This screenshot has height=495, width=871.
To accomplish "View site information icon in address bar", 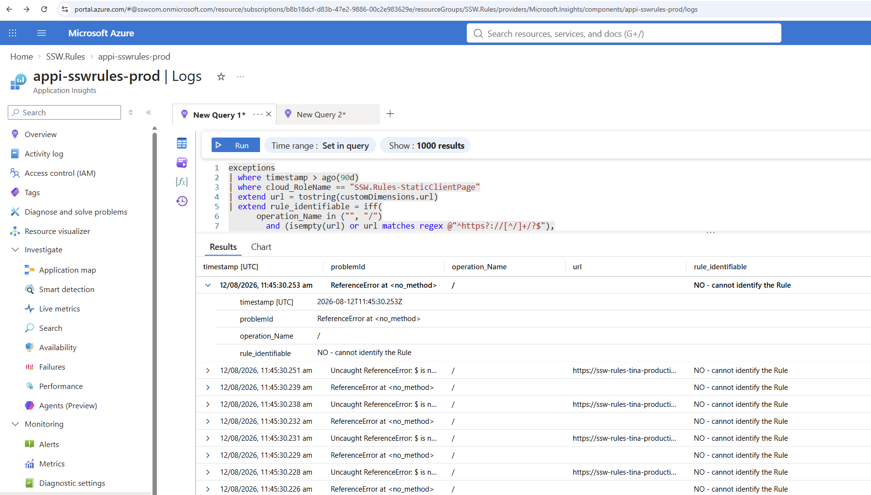I will [x=65, y=9].
